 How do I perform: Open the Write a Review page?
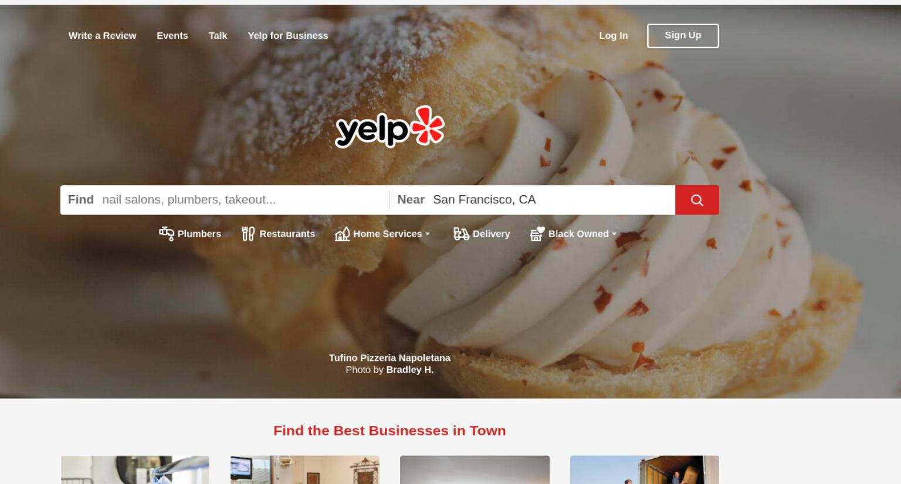(102, 36)
